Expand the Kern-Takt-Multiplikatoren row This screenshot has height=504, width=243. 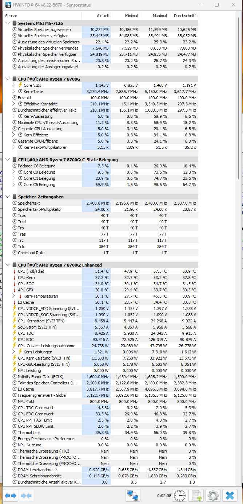14,147
